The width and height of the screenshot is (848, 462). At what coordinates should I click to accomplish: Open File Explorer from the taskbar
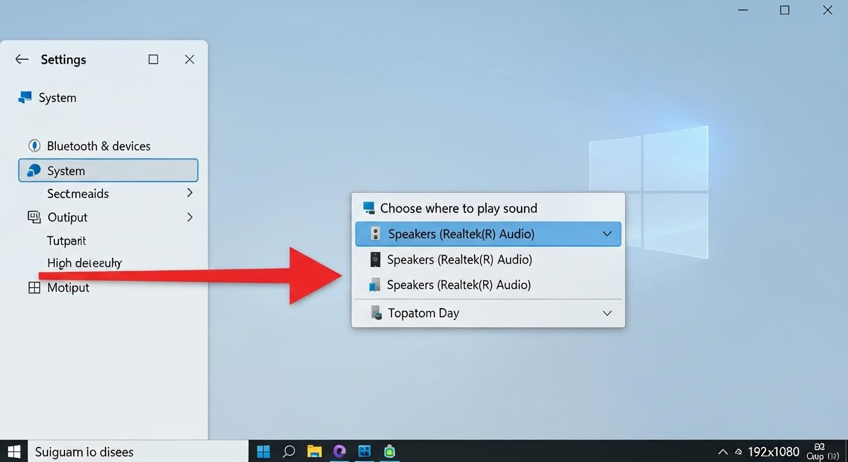[314, 451]
